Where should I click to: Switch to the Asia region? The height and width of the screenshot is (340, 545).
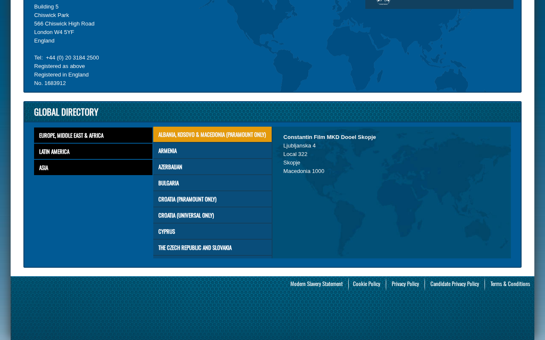(x=93, y=167)
